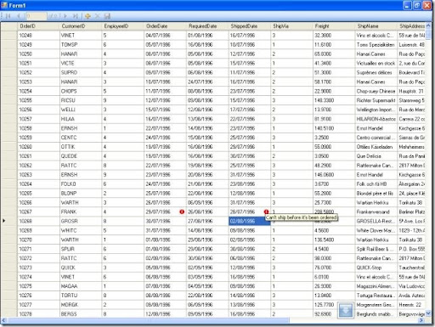Sort by the ShippedDate column header
Viewport: 435px width, 327px height.
point(250,26)
